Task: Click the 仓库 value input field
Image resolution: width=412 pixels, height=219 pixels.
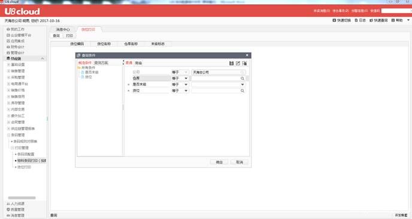Action: point(216,78)
